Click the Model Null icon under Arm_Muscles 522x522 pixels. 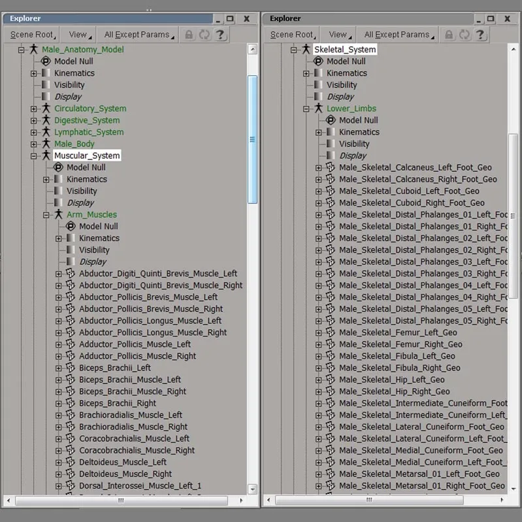(71, 227)
